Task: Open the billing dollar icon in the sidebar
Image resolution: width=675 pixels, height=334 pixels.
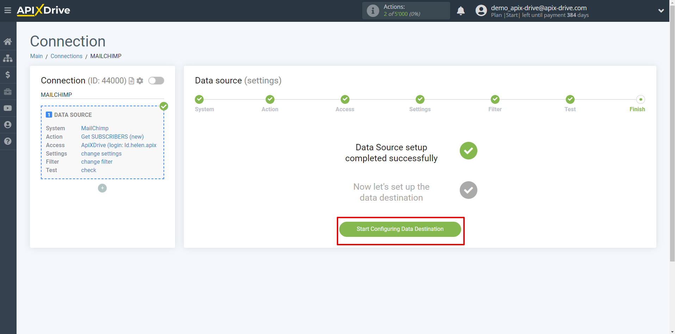Action: point(8,75)
